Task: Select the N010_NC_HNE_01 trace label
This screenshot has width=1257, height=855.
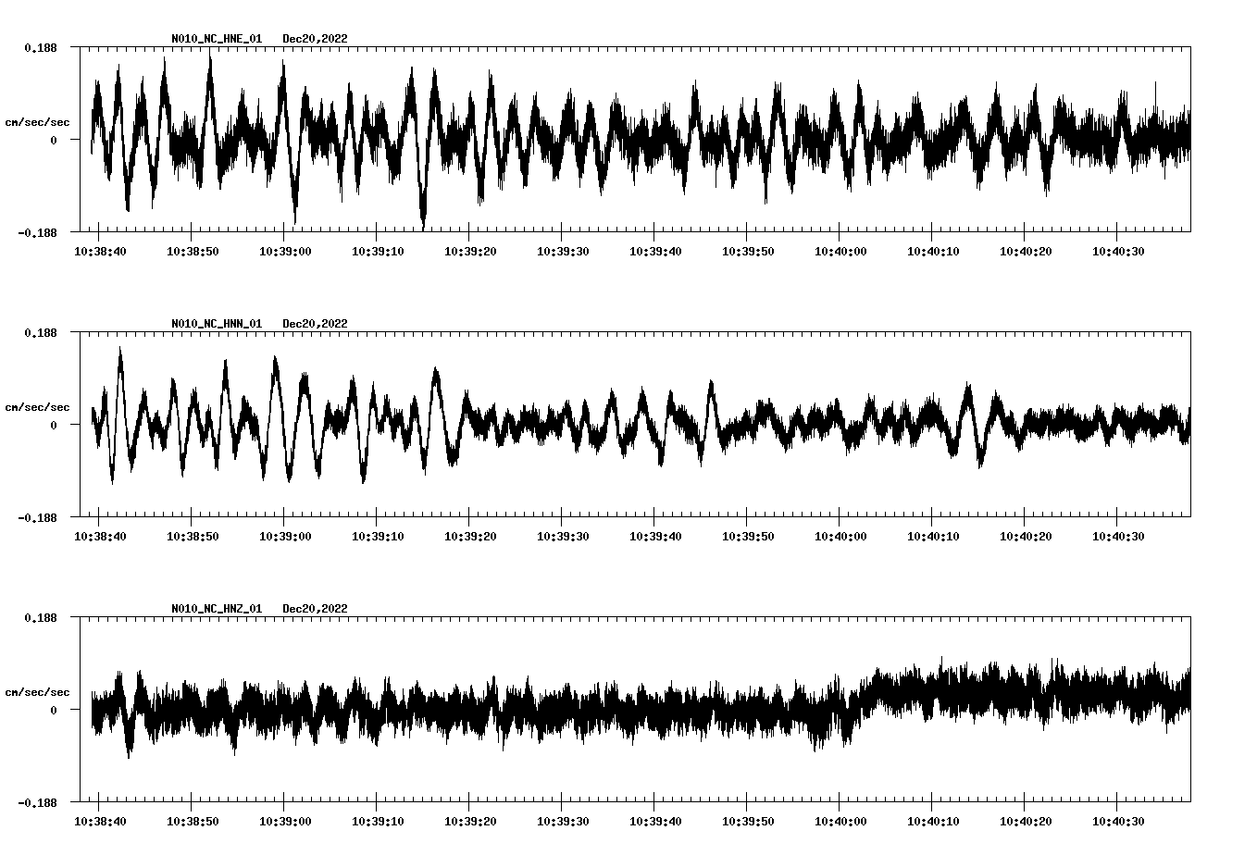Action: (x=216, y=39)
